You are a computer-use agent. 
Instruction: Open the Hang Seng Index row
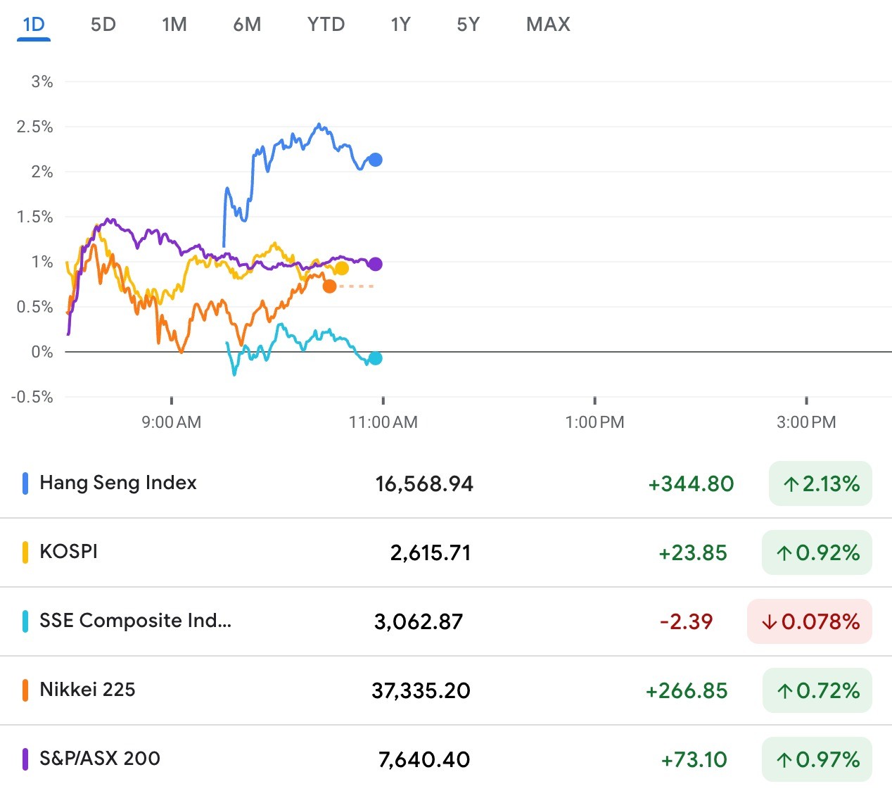(446, 483)
